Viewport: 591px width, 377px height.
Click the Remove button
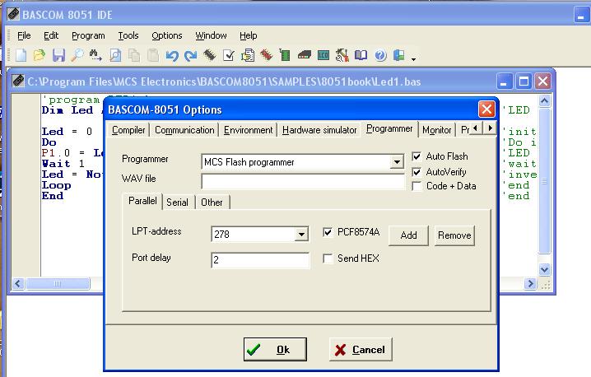tap(454, 235)
